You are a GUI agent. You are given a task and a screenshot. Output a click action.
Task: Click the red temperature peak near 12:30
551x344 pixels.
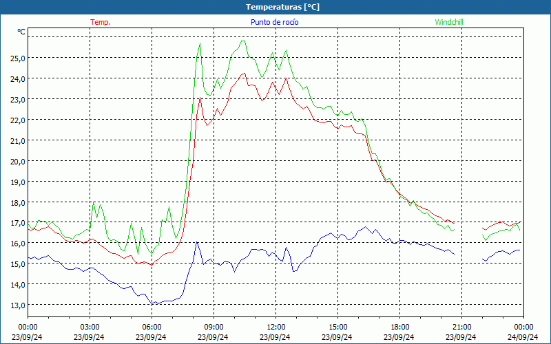[x=286, y=78]
